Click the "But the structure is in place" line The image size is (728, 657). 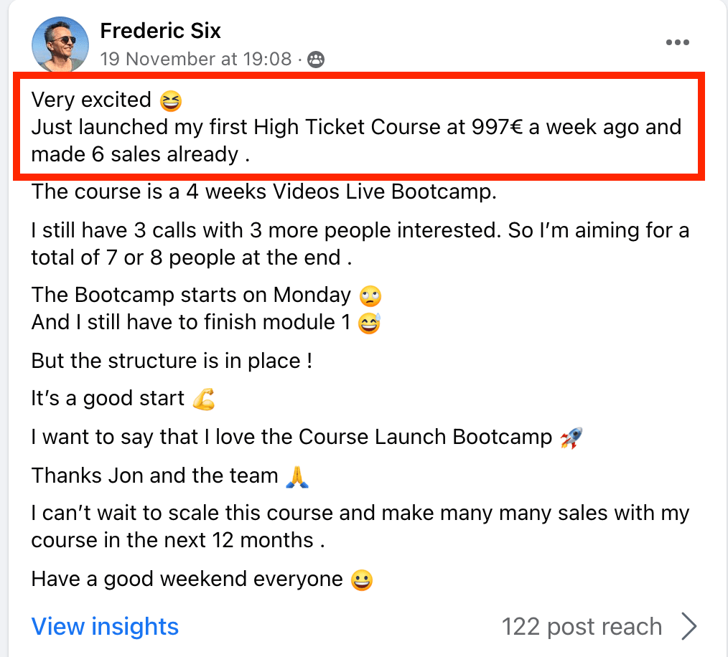point(172,360)
